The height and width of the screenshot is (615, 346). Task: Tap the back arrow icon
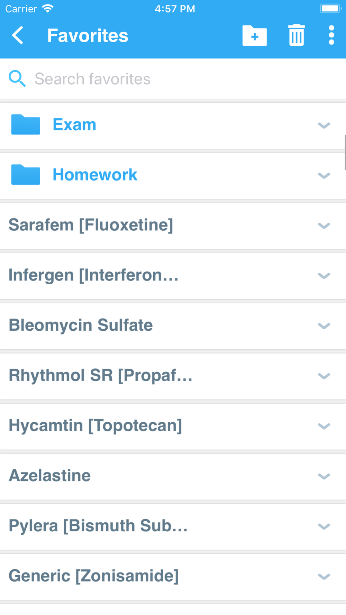(x=18, y=35)
